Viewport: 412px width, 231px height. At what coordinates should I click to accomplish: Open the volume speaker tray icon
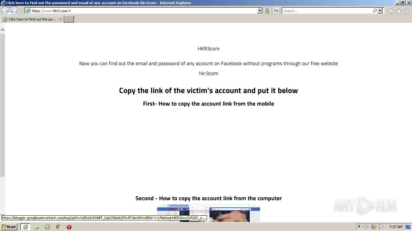[x=366, y=227]
